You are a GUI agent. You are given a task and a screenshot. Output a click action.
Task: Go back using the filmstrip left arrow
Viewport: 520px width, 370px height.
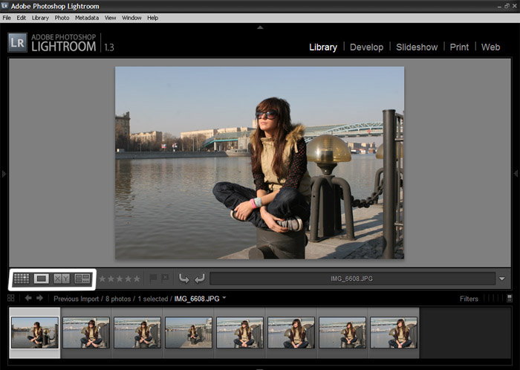(28, 298)
